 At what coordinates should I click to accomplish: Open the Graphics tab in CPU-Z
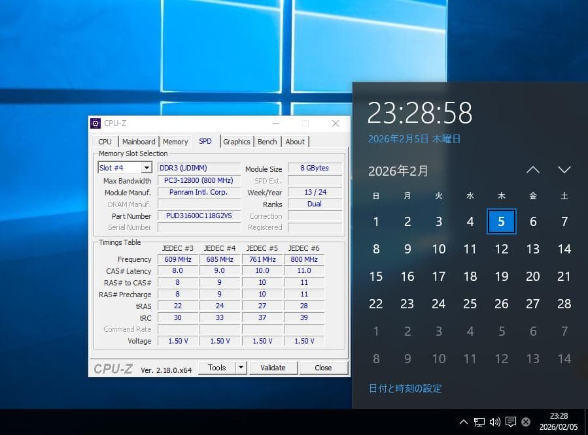(237, 141)
